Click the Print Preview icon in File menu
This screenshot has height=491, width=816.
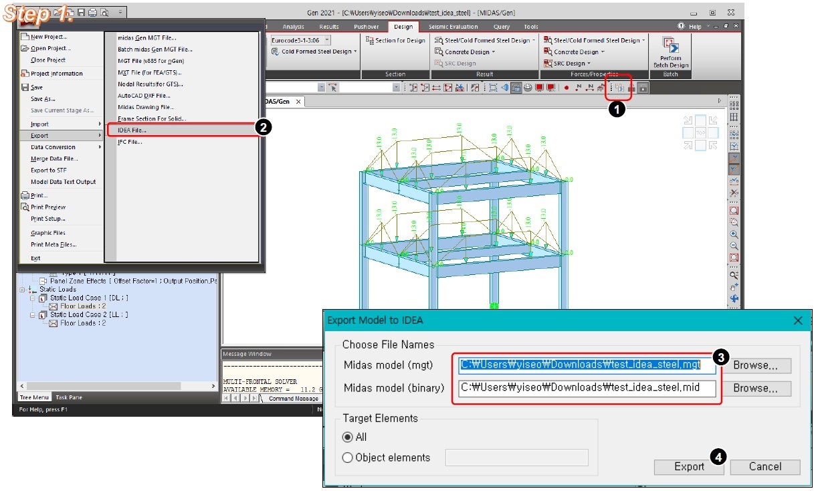(25, 207)
